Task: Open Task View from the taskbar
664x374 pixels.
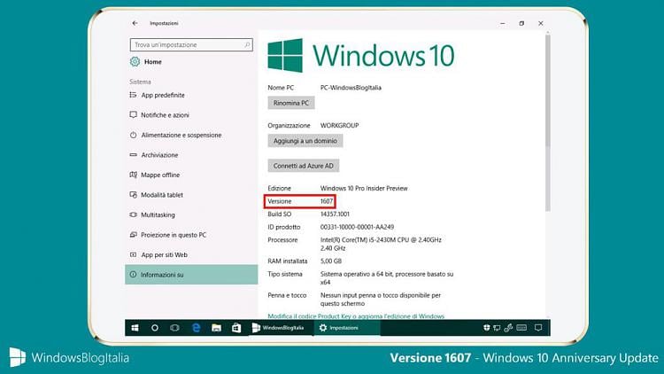Action: click(174, 328)
